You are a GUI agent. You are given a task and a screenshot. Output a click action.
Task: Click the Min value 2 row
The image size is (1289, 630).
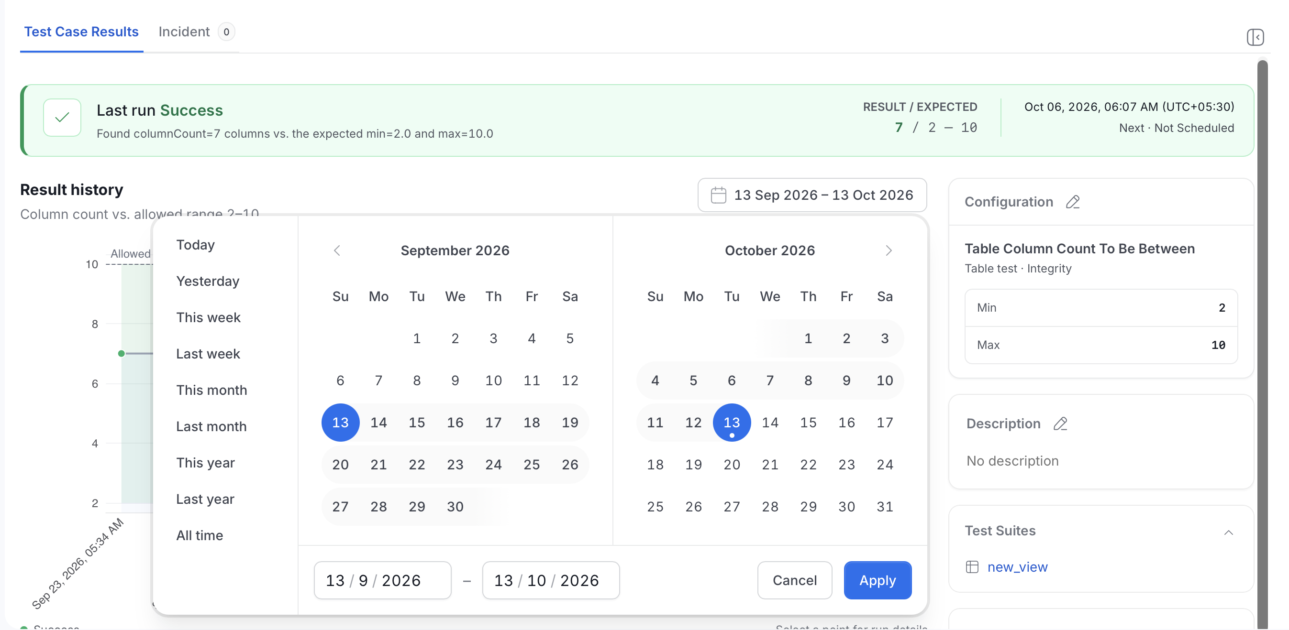pyautogui.click(x=1100, y=307)
